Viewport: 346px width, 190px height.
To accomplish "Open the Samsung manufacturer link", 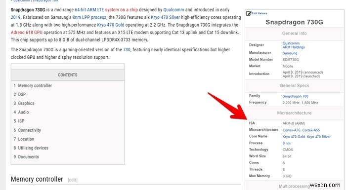I will tap(290, 53).
